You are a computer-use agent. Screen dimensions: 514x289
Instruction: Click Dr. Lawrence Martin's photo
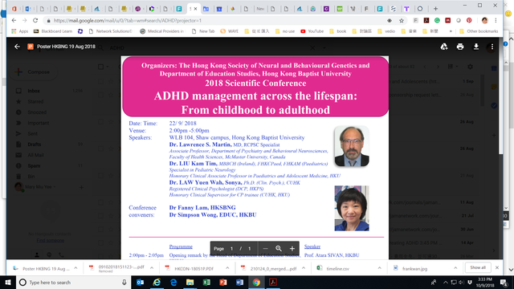(x=352, y=146)
